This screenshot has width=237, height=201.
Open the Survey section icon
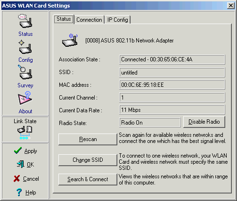25,72
